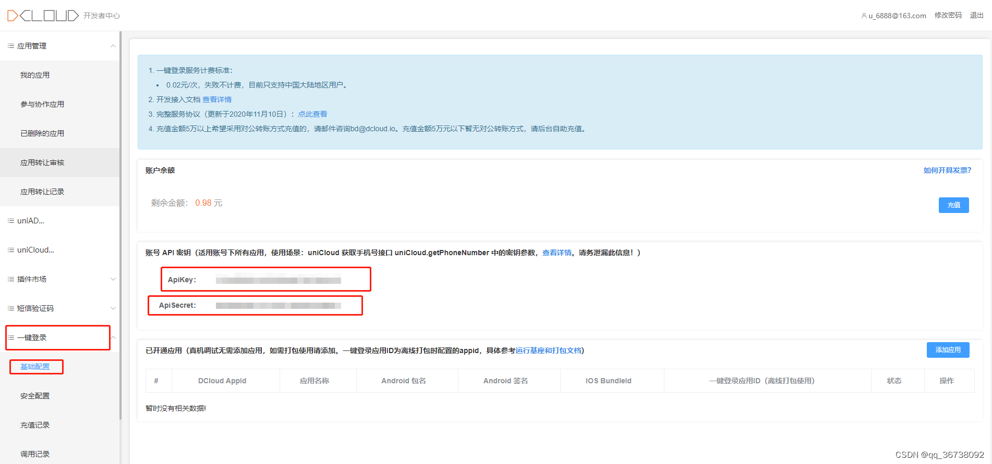This screenshot has width=992, height=464.
Task: Click the 充值 recharge button
Action: point(953,205)
